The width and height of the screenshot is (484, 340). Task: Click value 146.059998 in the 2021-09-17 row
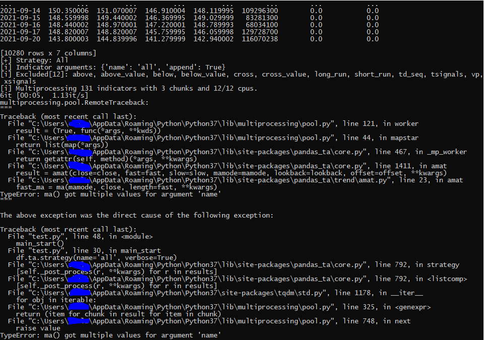[x=214, y=32]
